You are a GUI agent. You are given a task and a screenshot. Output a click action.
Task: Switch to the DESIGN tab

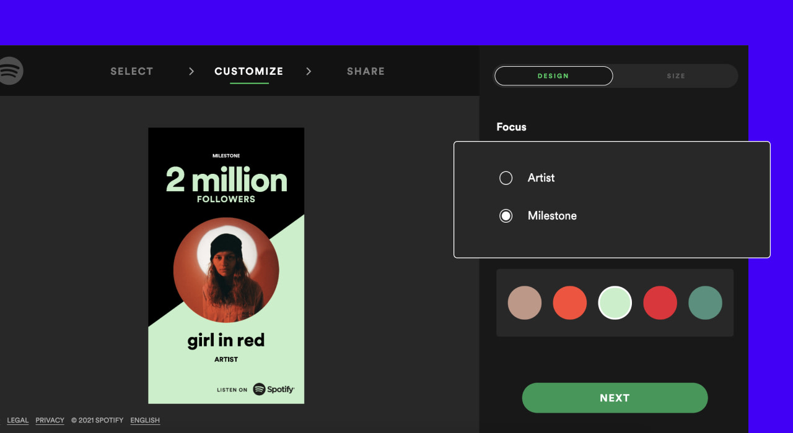[x=553, y=75]
